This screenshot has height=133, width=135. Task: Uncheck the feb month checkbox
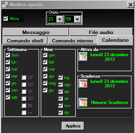pyautogui.click(x=45, y=62)
